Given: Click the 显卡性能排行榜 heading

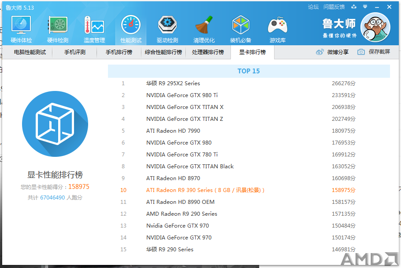Looking at the screenshot, I should (55, 175).
